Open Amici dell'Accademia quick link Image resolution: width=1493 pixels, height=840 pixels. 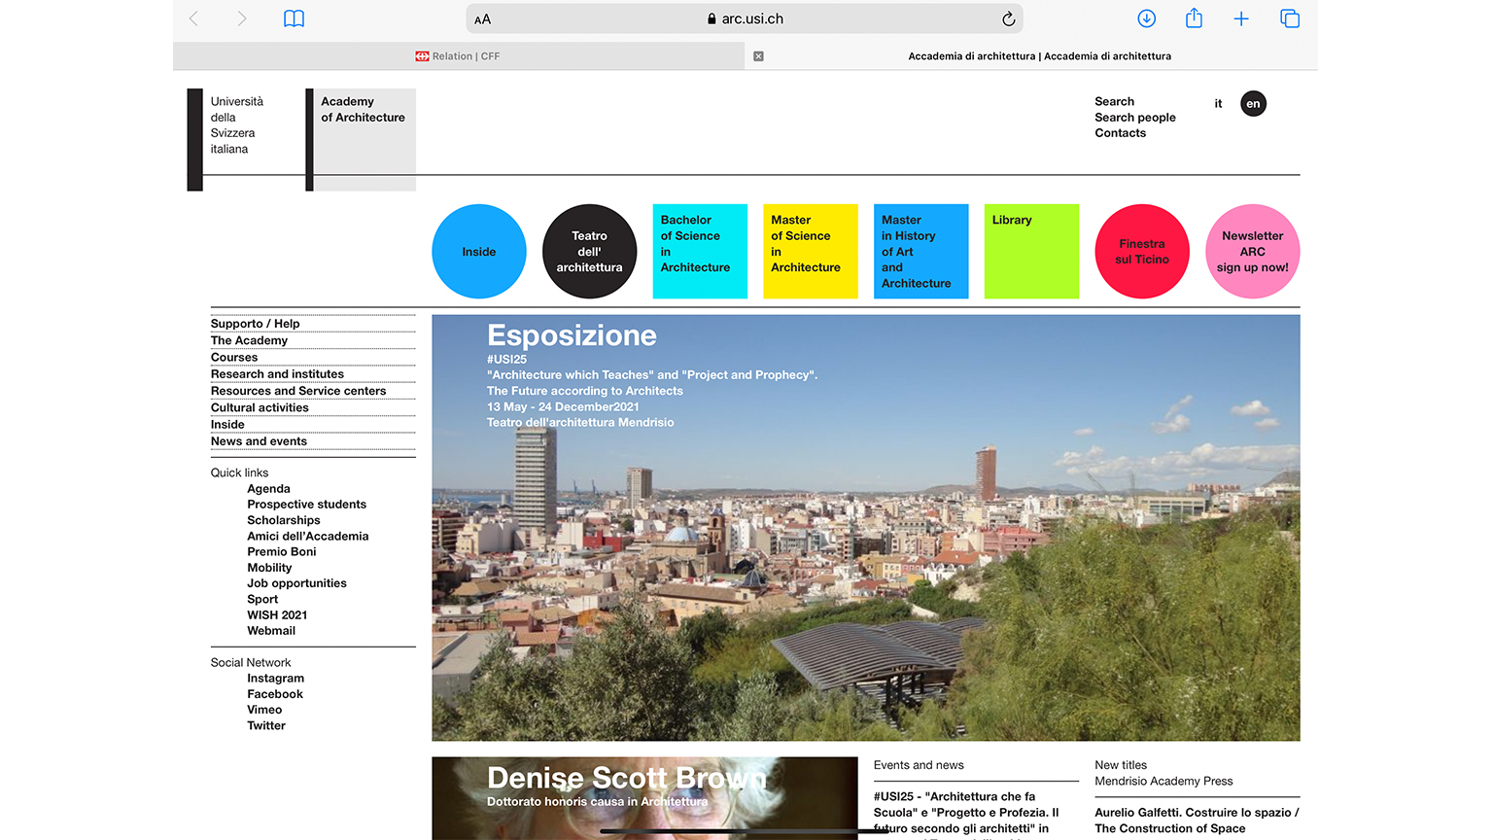[307, 536]
